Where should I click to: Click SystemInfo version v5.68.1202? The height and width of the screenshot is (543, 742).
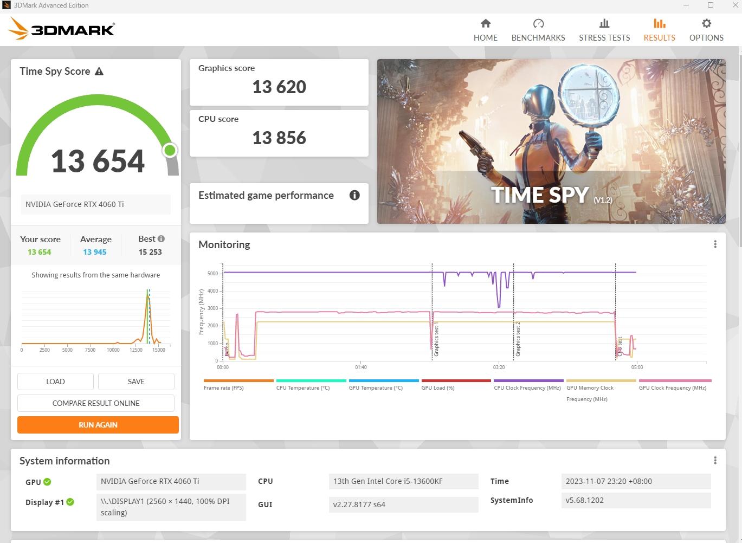click(x=636, y=500)
